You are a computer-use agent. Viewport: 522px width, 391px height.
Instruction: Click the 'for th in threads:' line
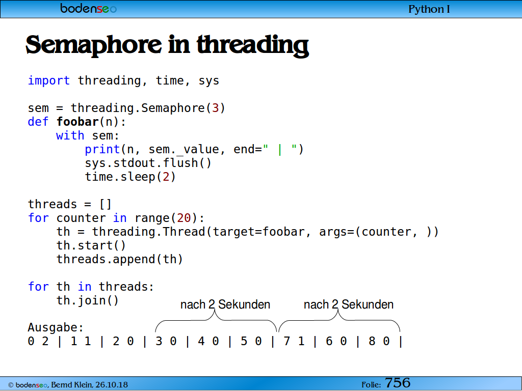[91, 287]
